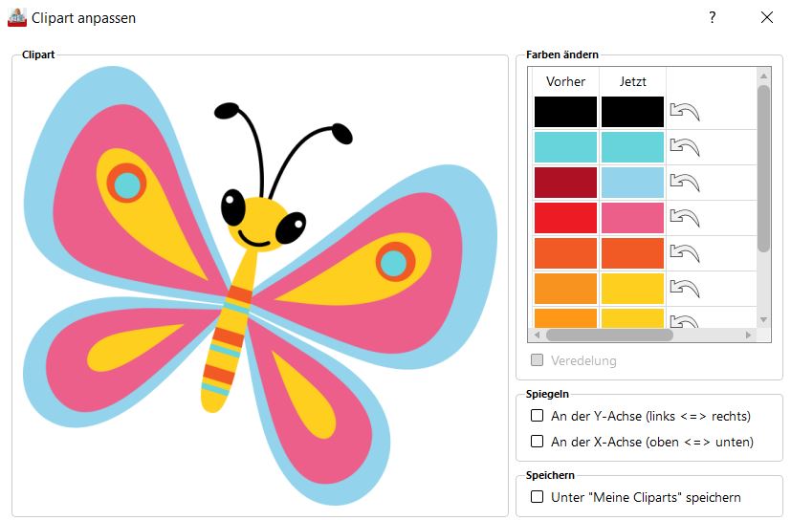Click the help question mark icon

pos(713,17)
